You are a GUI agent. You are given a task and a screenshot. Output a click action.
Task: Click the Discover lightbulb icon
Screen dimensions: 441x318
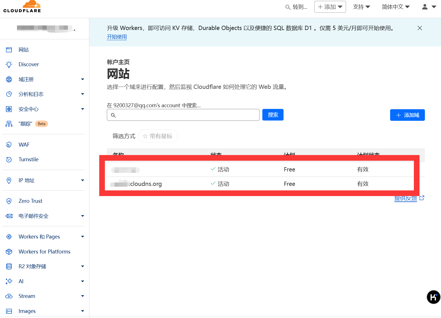[9, 65]
